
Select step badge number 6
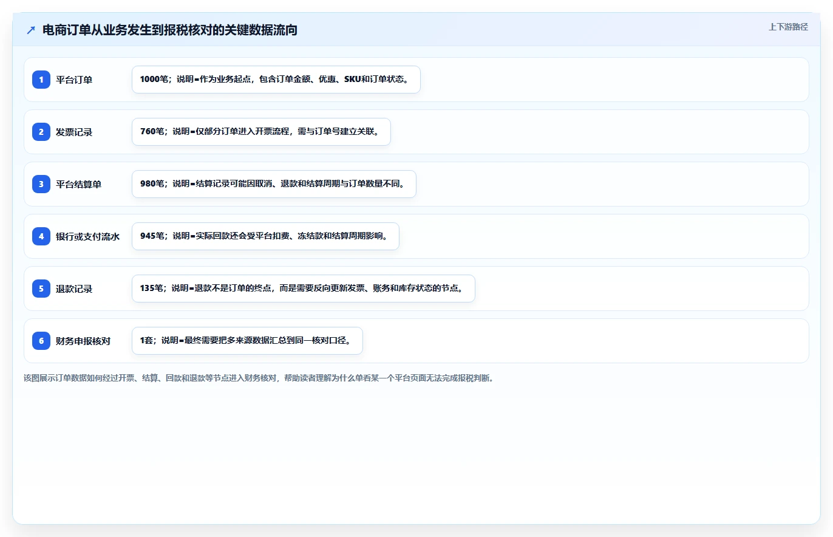[x=41, y=341]
